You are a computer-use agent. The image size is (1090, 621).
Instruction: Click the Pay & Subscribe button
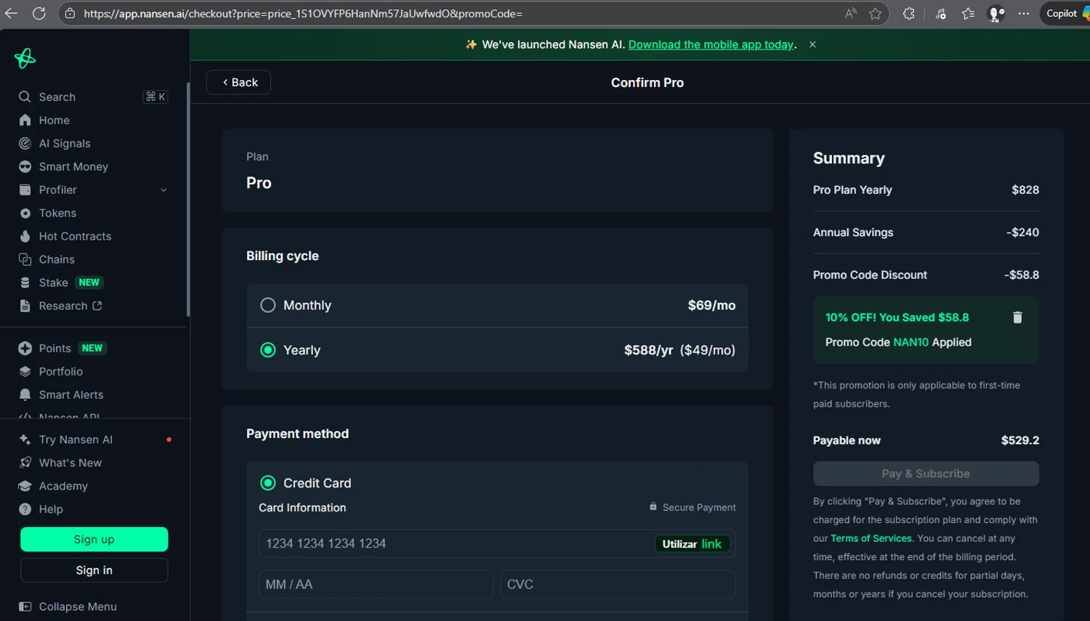[x=926, y=474]
